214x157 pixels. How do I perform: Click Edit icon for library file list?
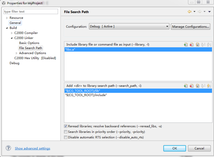click(x=197, y=45)
